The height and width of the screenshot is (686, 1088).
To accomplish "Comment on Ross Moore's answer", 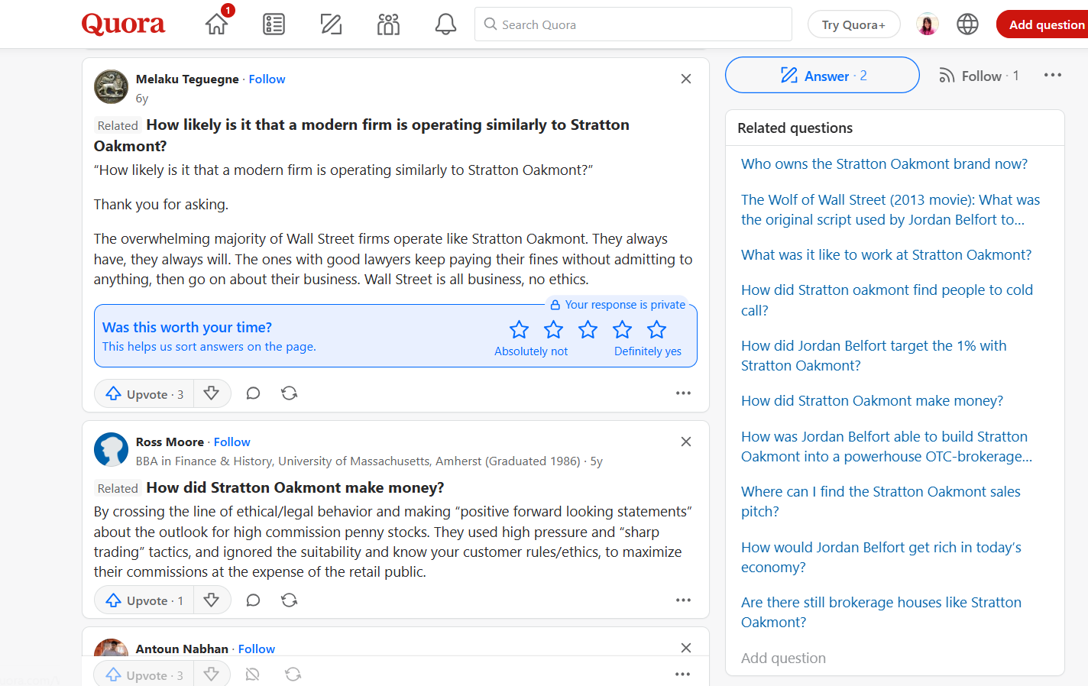I will pos(253,600).
